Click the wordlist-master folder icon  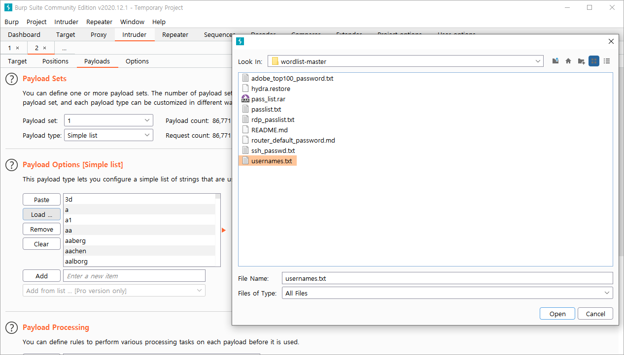[x=275, y=61]
